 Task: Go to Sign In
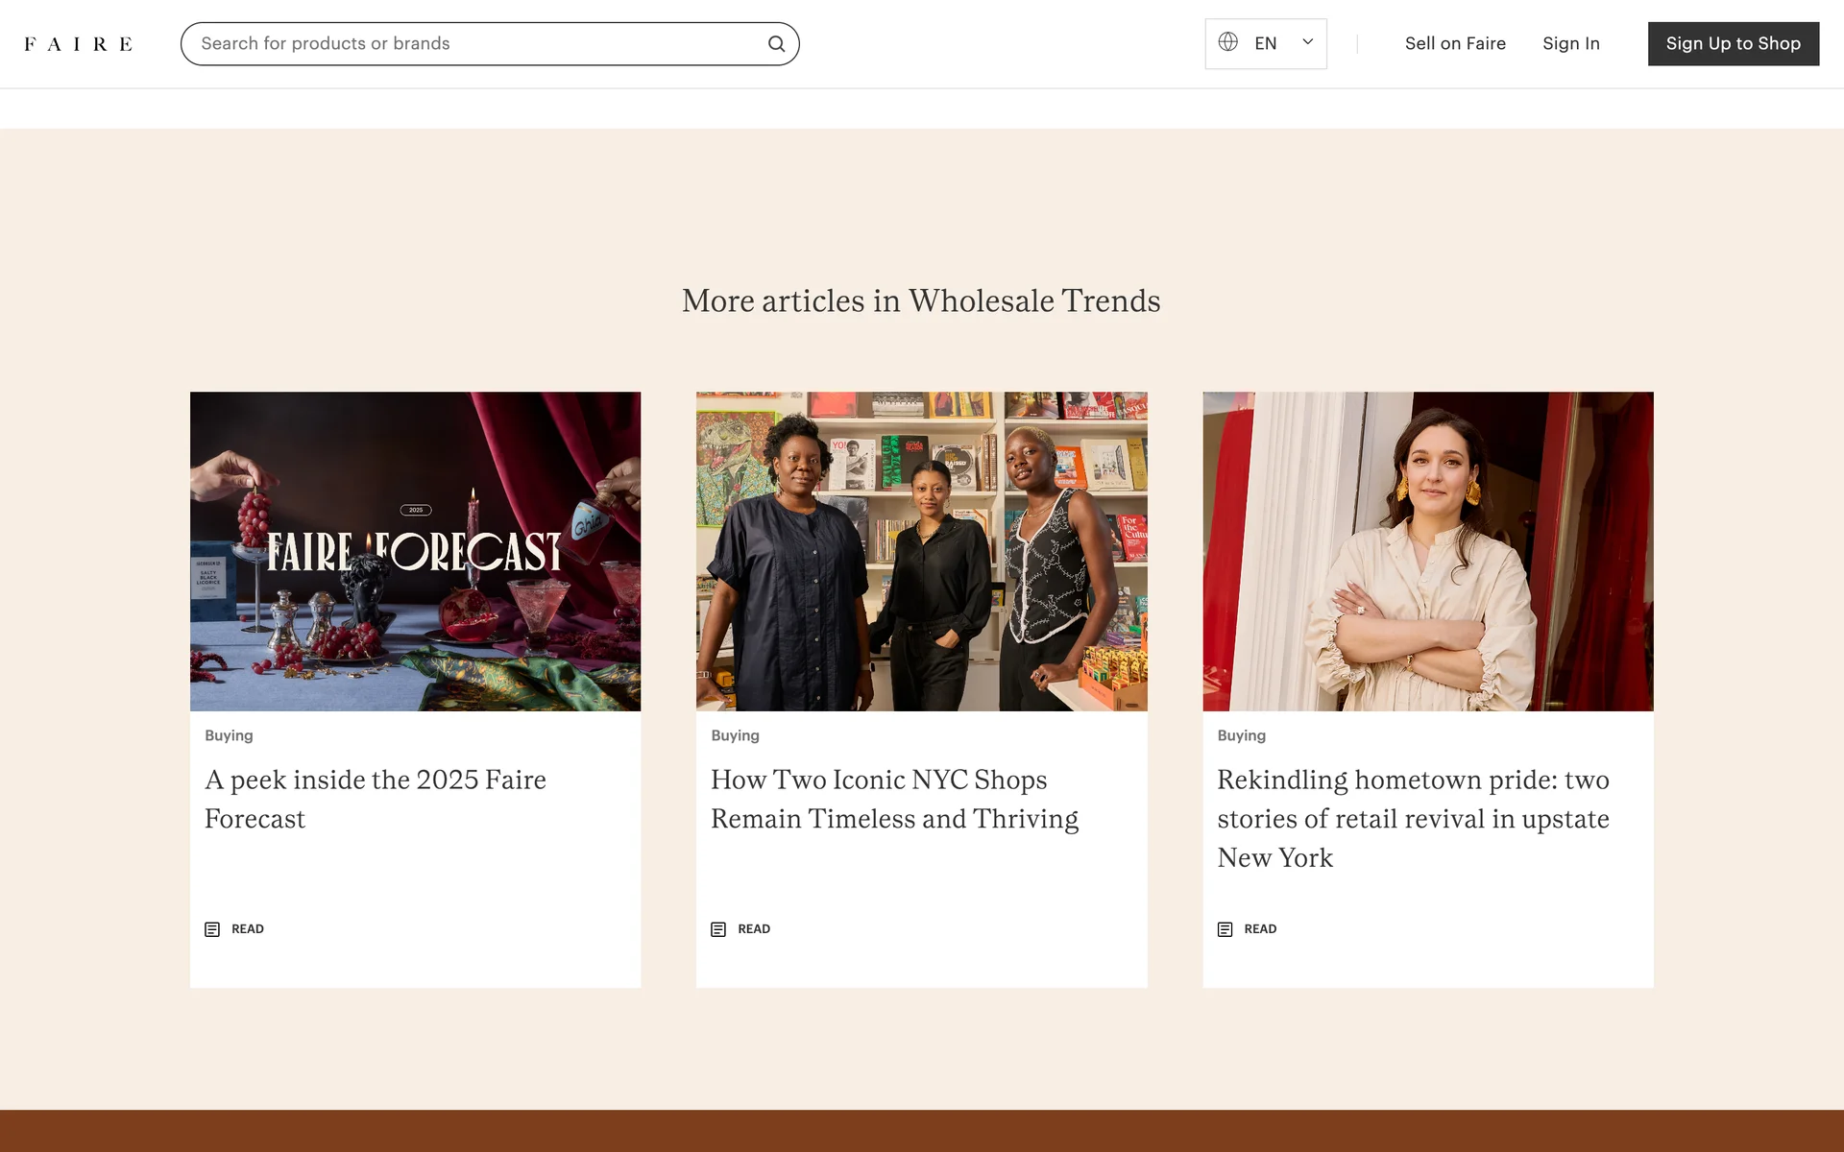pyautogui.click(x=1570, y=44)
